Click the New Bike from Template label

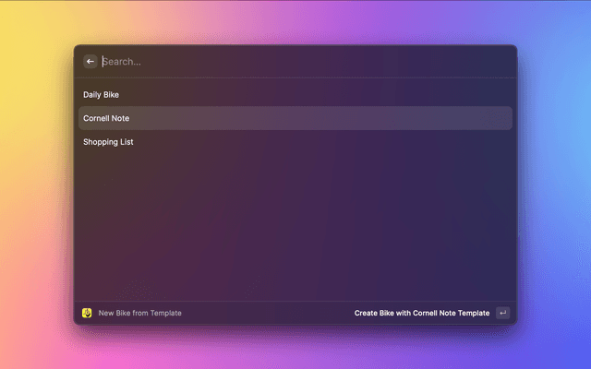click(140, 313)
